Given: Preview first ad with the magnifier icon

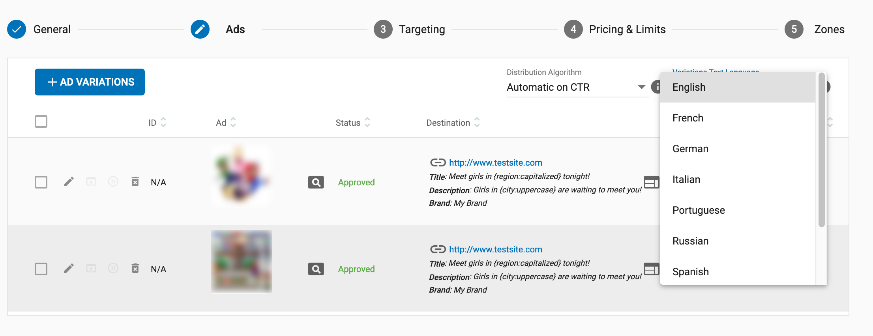Looking at the screenshot, I should pos(316,182).
